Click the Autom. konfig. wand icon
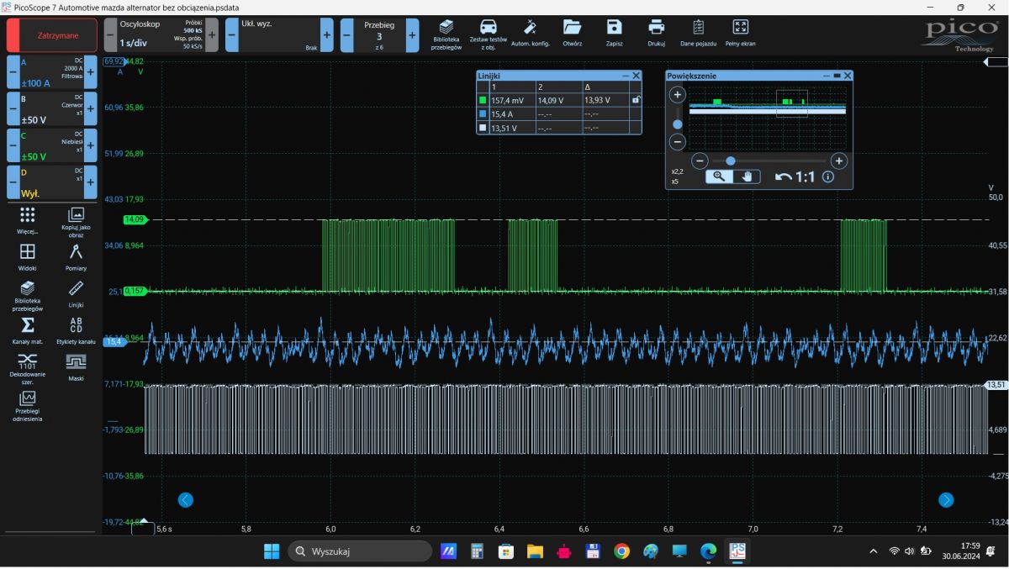The width and height of the screenshot is (1009, 569). 531,32
